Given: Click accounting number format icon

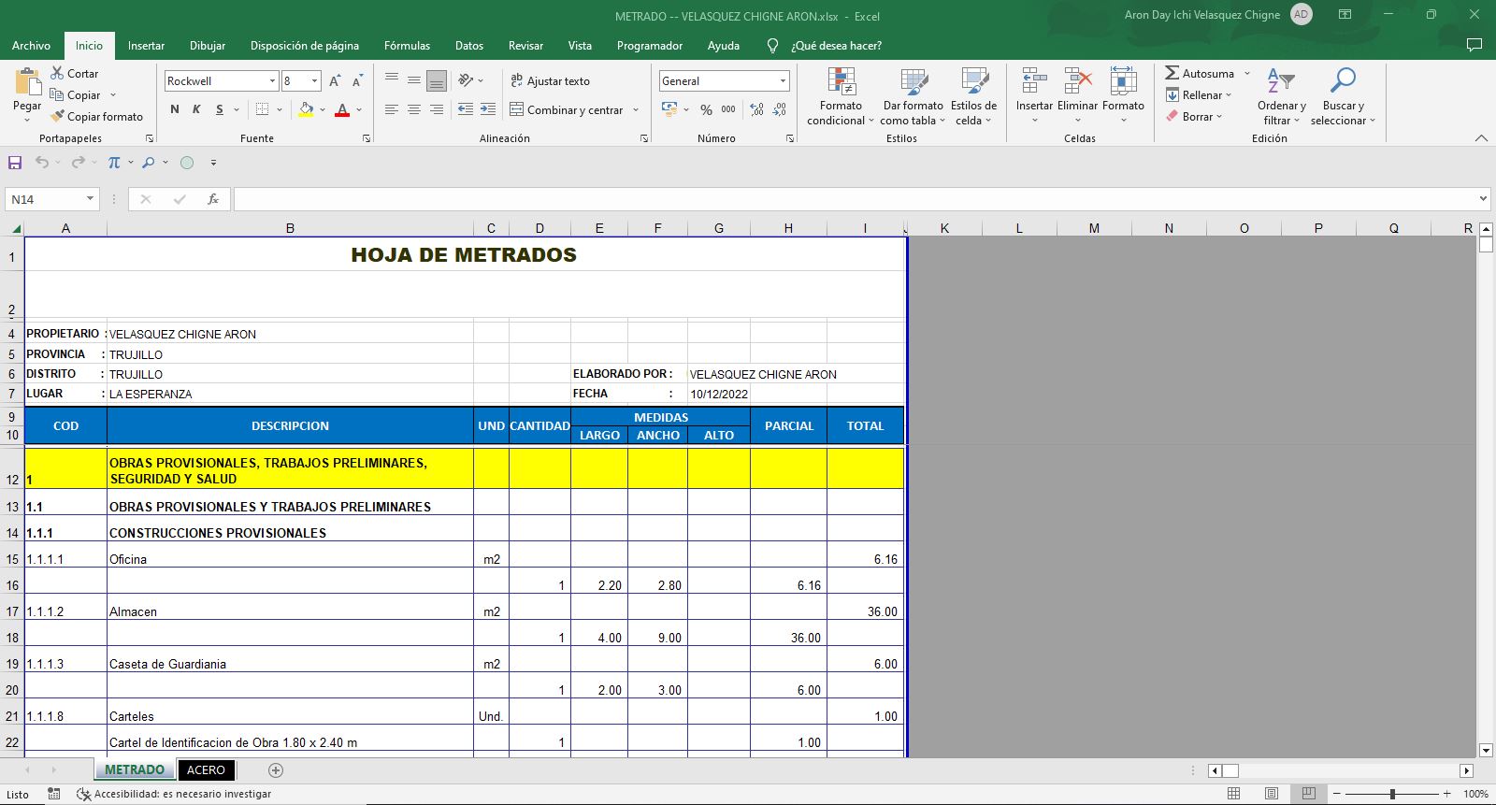Looking at the screenshot, I should (x=669, y=109).
